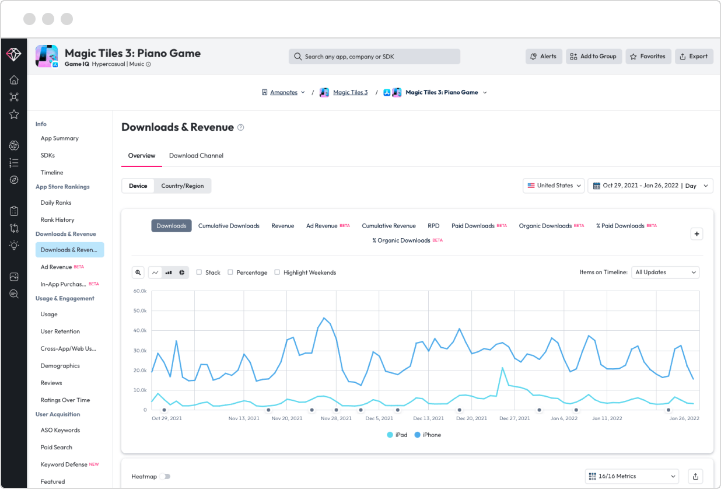The height and width of the screenshot is (489, 721).
Task: Select the Paid Downloads metric tab
Action: [x=480, y=226]
